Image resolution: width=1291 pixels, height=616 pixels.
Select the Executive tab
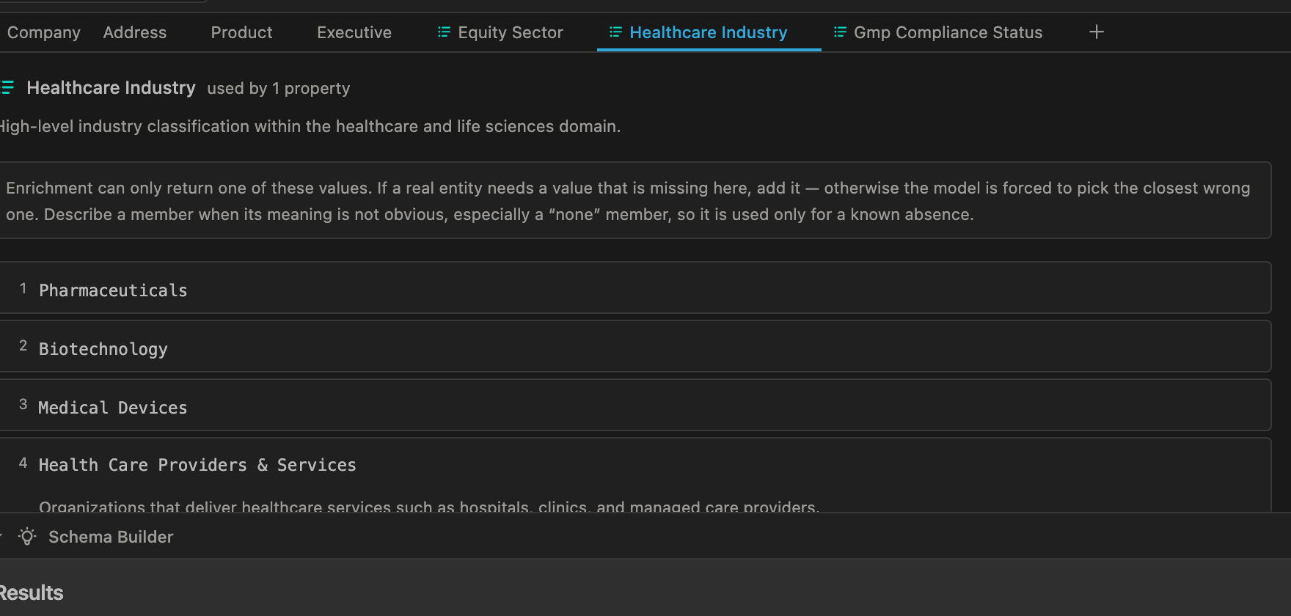click(x=354, y=32)
